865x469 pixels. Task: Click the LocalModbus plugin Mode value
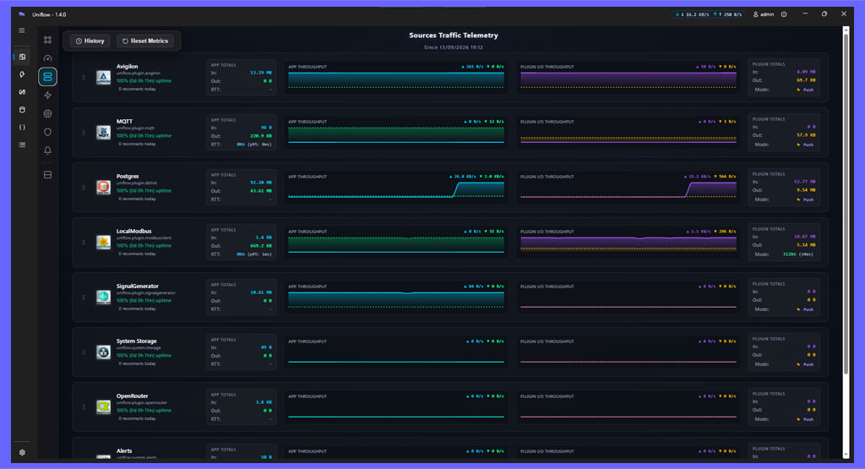[x=797, y=254]
